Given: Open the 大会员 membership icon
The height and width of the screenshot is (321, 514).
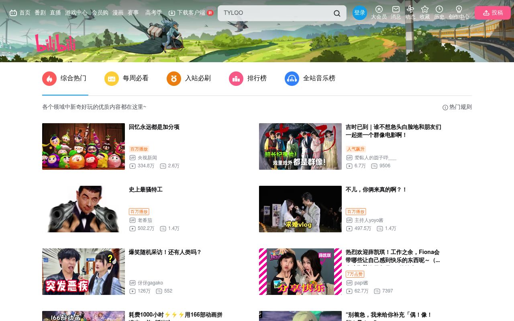Looking at the screenshot, I should pyautogui.click(x=379, y=9).
